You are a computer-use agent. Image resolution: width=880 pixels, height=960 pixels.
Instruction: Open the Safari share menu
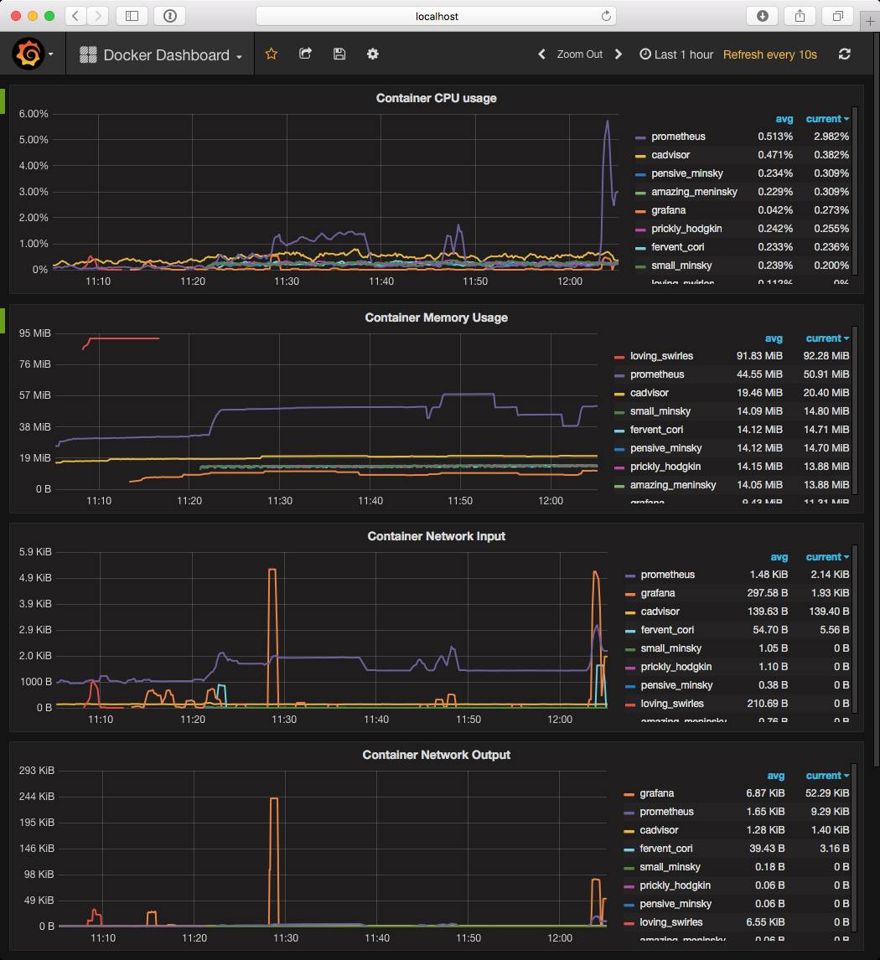800,16
